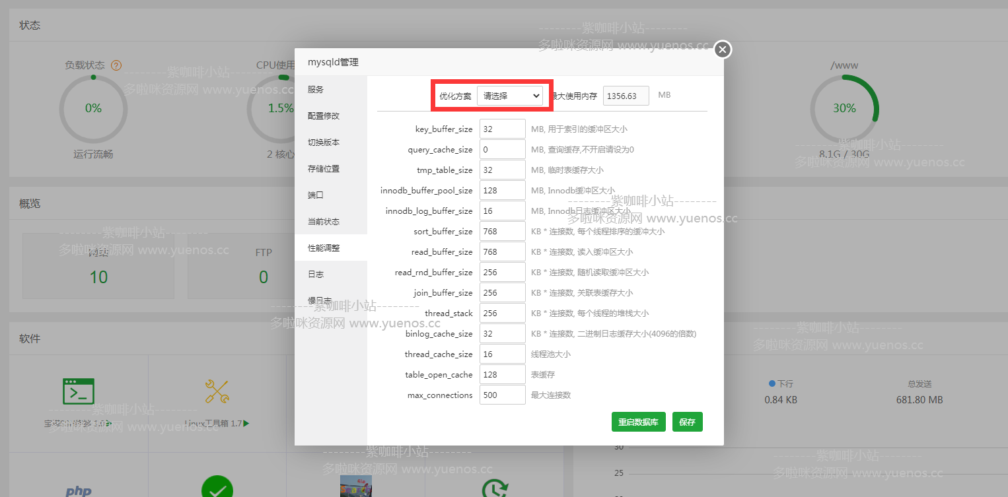The height and width of the screenshot is (497, 1008).
Task: Click the /www 30% disk usage ring
Action: [x=844, y=108]
